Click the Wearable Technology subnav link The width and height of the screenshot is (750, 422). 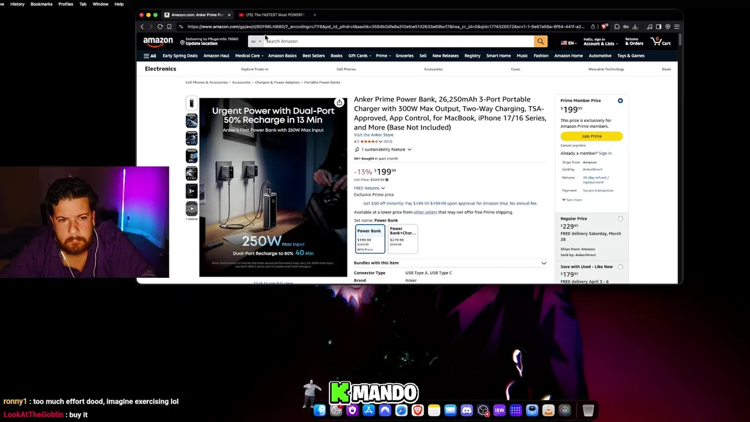click(x=606, y=69)
